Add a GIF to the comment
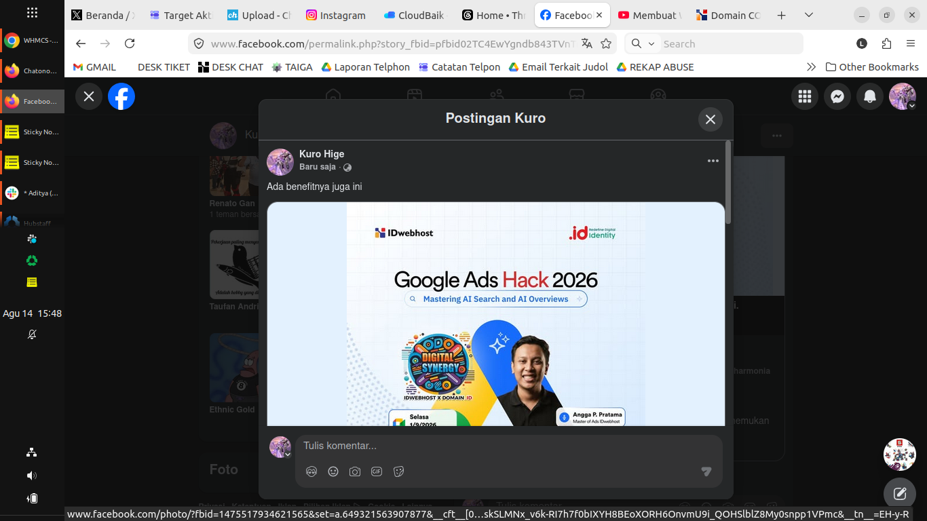 point(377,471)
